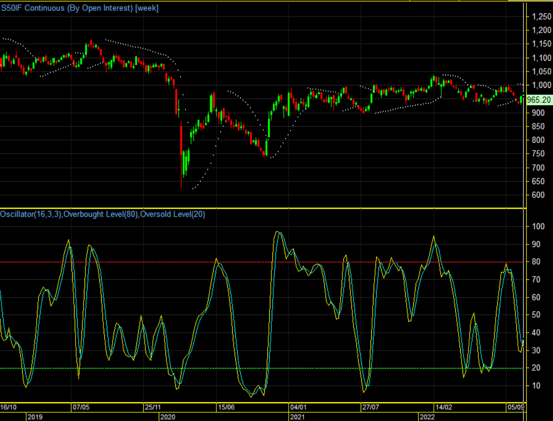
Task: Click the oscillator 100 scale label
Action: 538,227
